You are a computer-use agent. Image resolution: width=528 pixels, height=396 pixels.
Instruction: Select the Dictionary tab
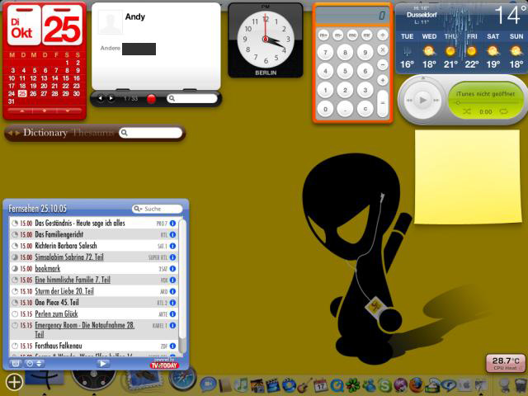point(45,133)
